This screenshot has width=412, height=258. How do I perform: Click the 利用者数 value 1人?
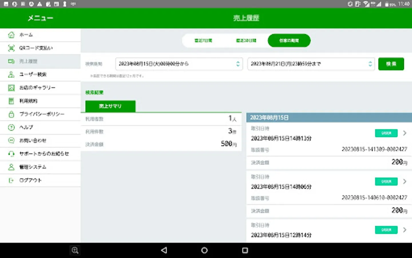(232, 118)
